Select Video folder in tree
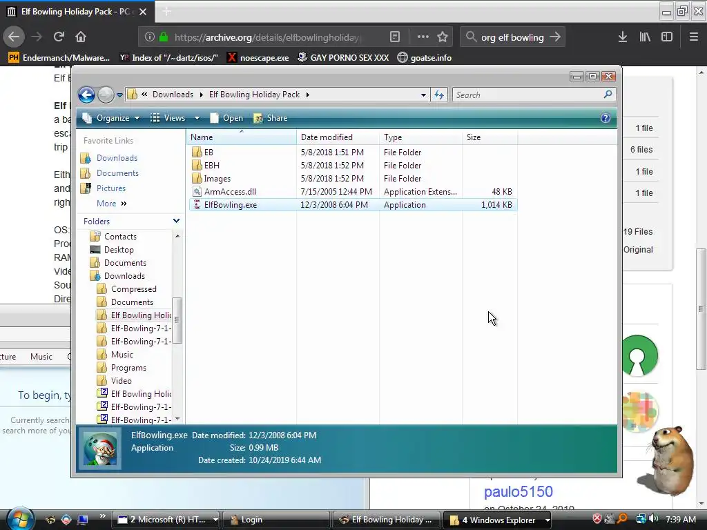 click(122, 381)
